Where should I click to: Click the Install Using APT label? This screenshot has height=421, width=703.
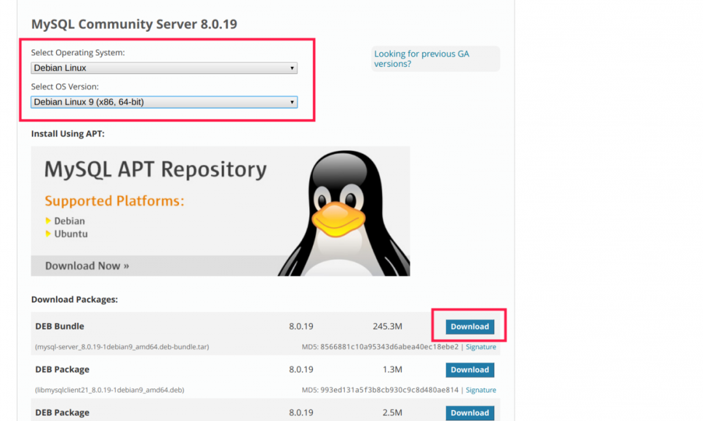click(x=68, y=134)
